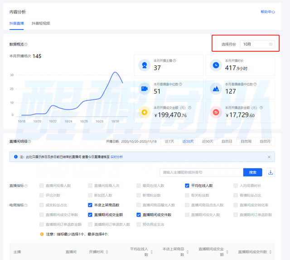
Task: Open the 选择月份 month picker
Action: pyautogui.click(x=257, y=44)
